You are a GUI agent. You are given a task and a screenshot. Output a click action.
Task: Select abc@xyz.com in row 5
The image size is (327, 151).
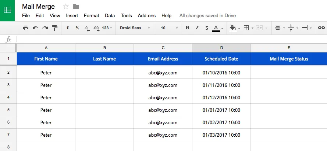[x=163, y=110]
